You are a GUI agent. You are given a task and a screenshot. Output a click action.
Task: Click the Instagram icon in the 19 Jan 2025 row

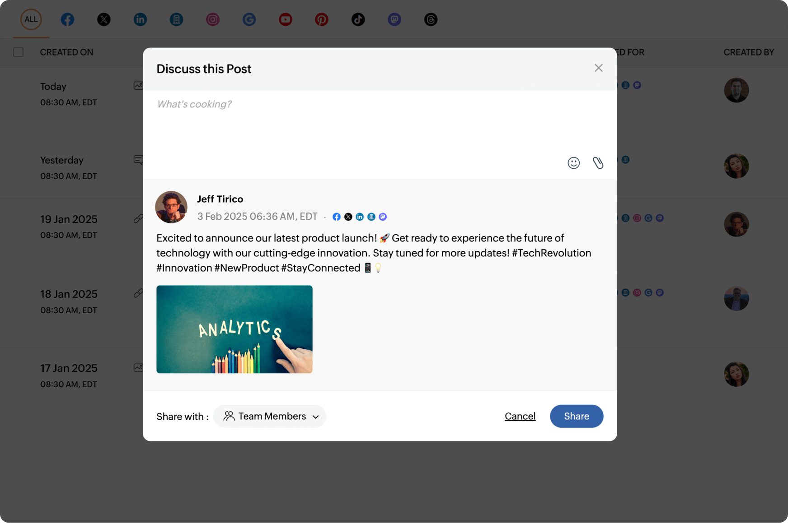pos(637,218)
